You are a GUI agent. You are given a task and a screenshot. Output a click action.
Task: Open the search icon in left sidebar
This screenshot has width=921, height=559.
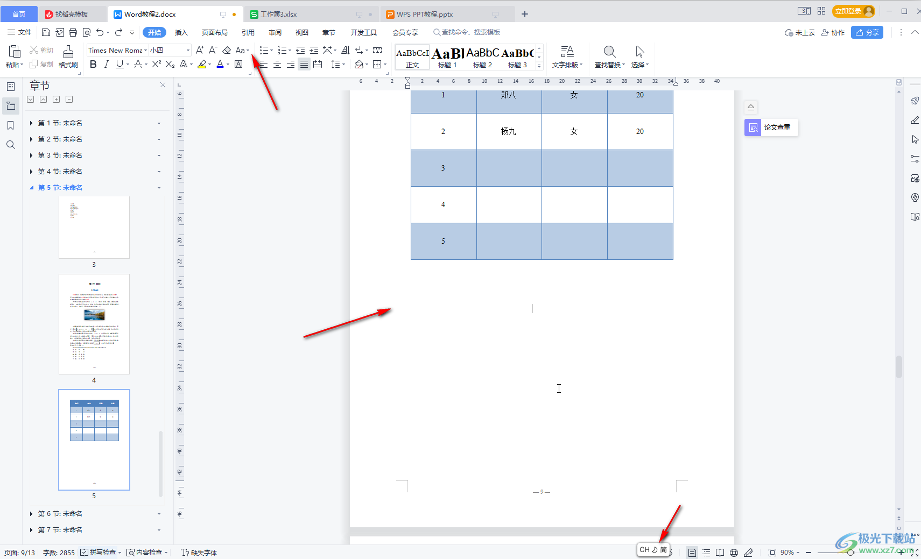(11, 145)
